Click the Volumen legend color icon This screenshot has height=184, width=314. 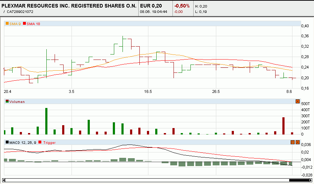pos(7,102)
